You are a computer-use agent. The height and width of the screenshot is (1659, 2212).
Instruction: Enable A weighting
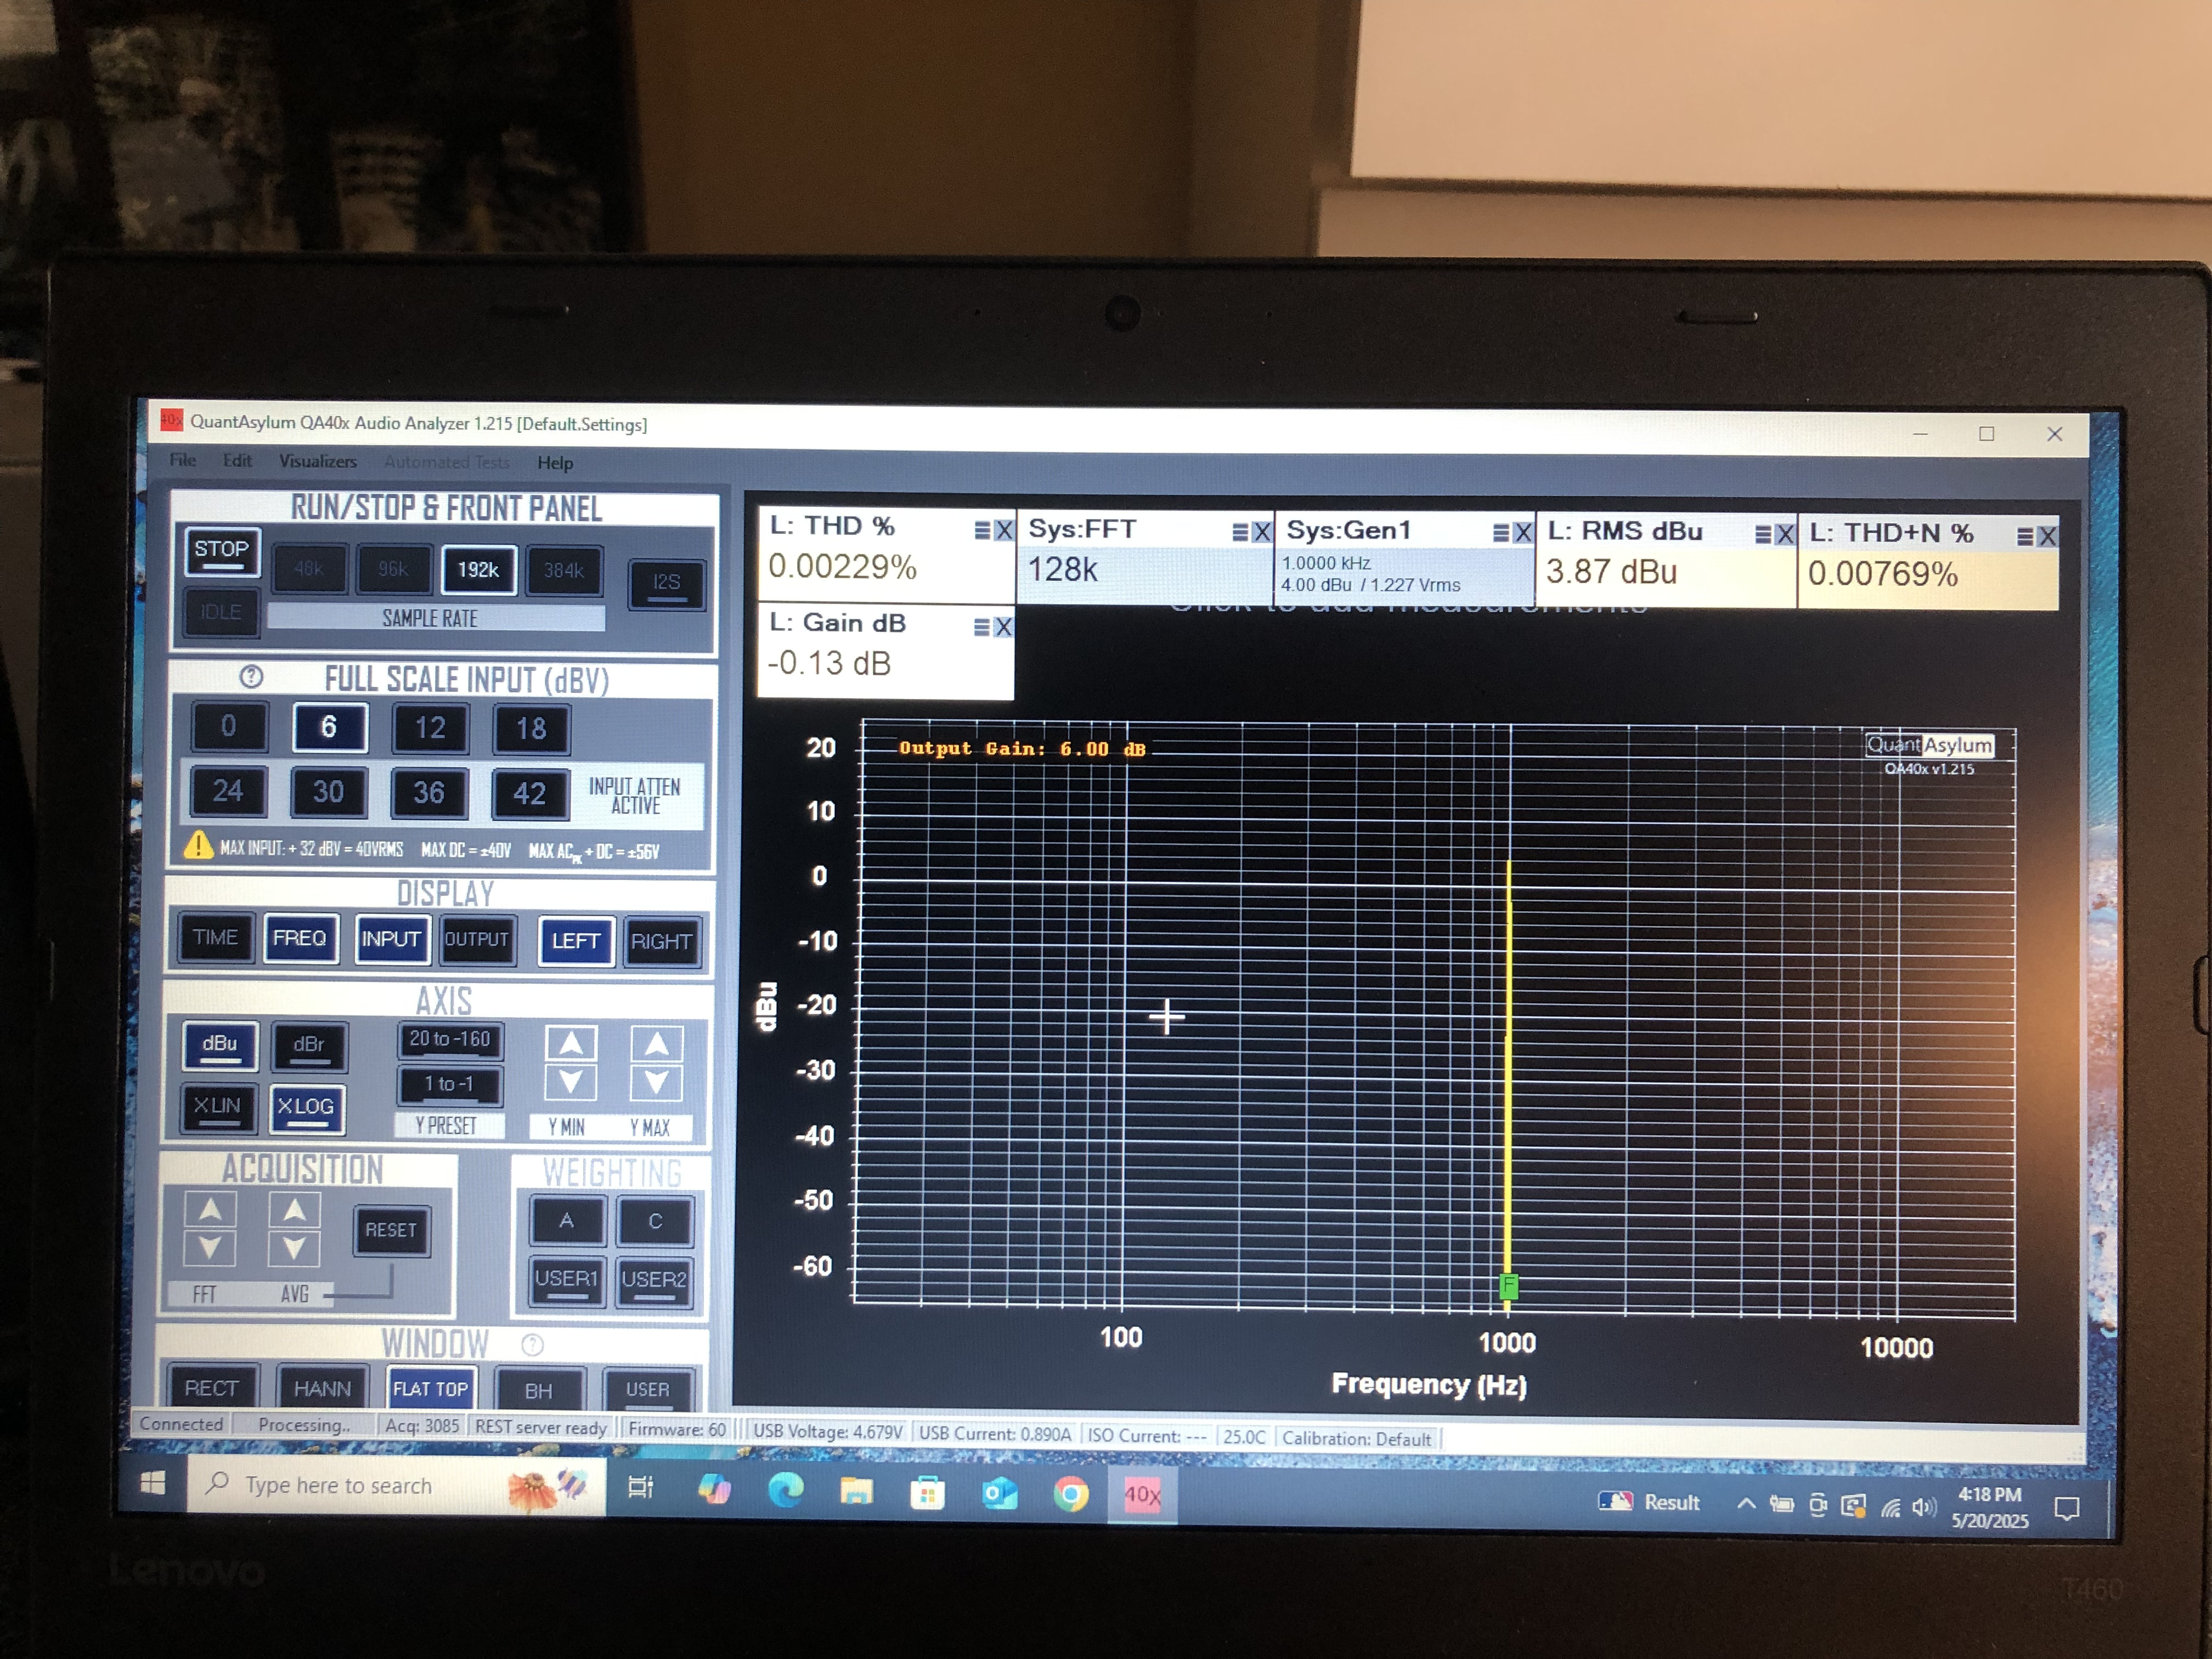click(567, 1221)
